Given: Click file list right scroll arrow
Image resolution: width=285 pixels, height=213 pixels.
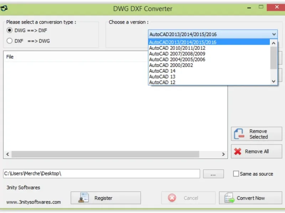Looking at the screenshot, I should (223, 154).
